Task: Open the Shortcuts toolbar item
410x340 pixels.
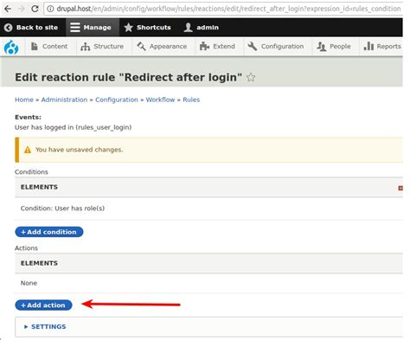Action: pos(148,28)
